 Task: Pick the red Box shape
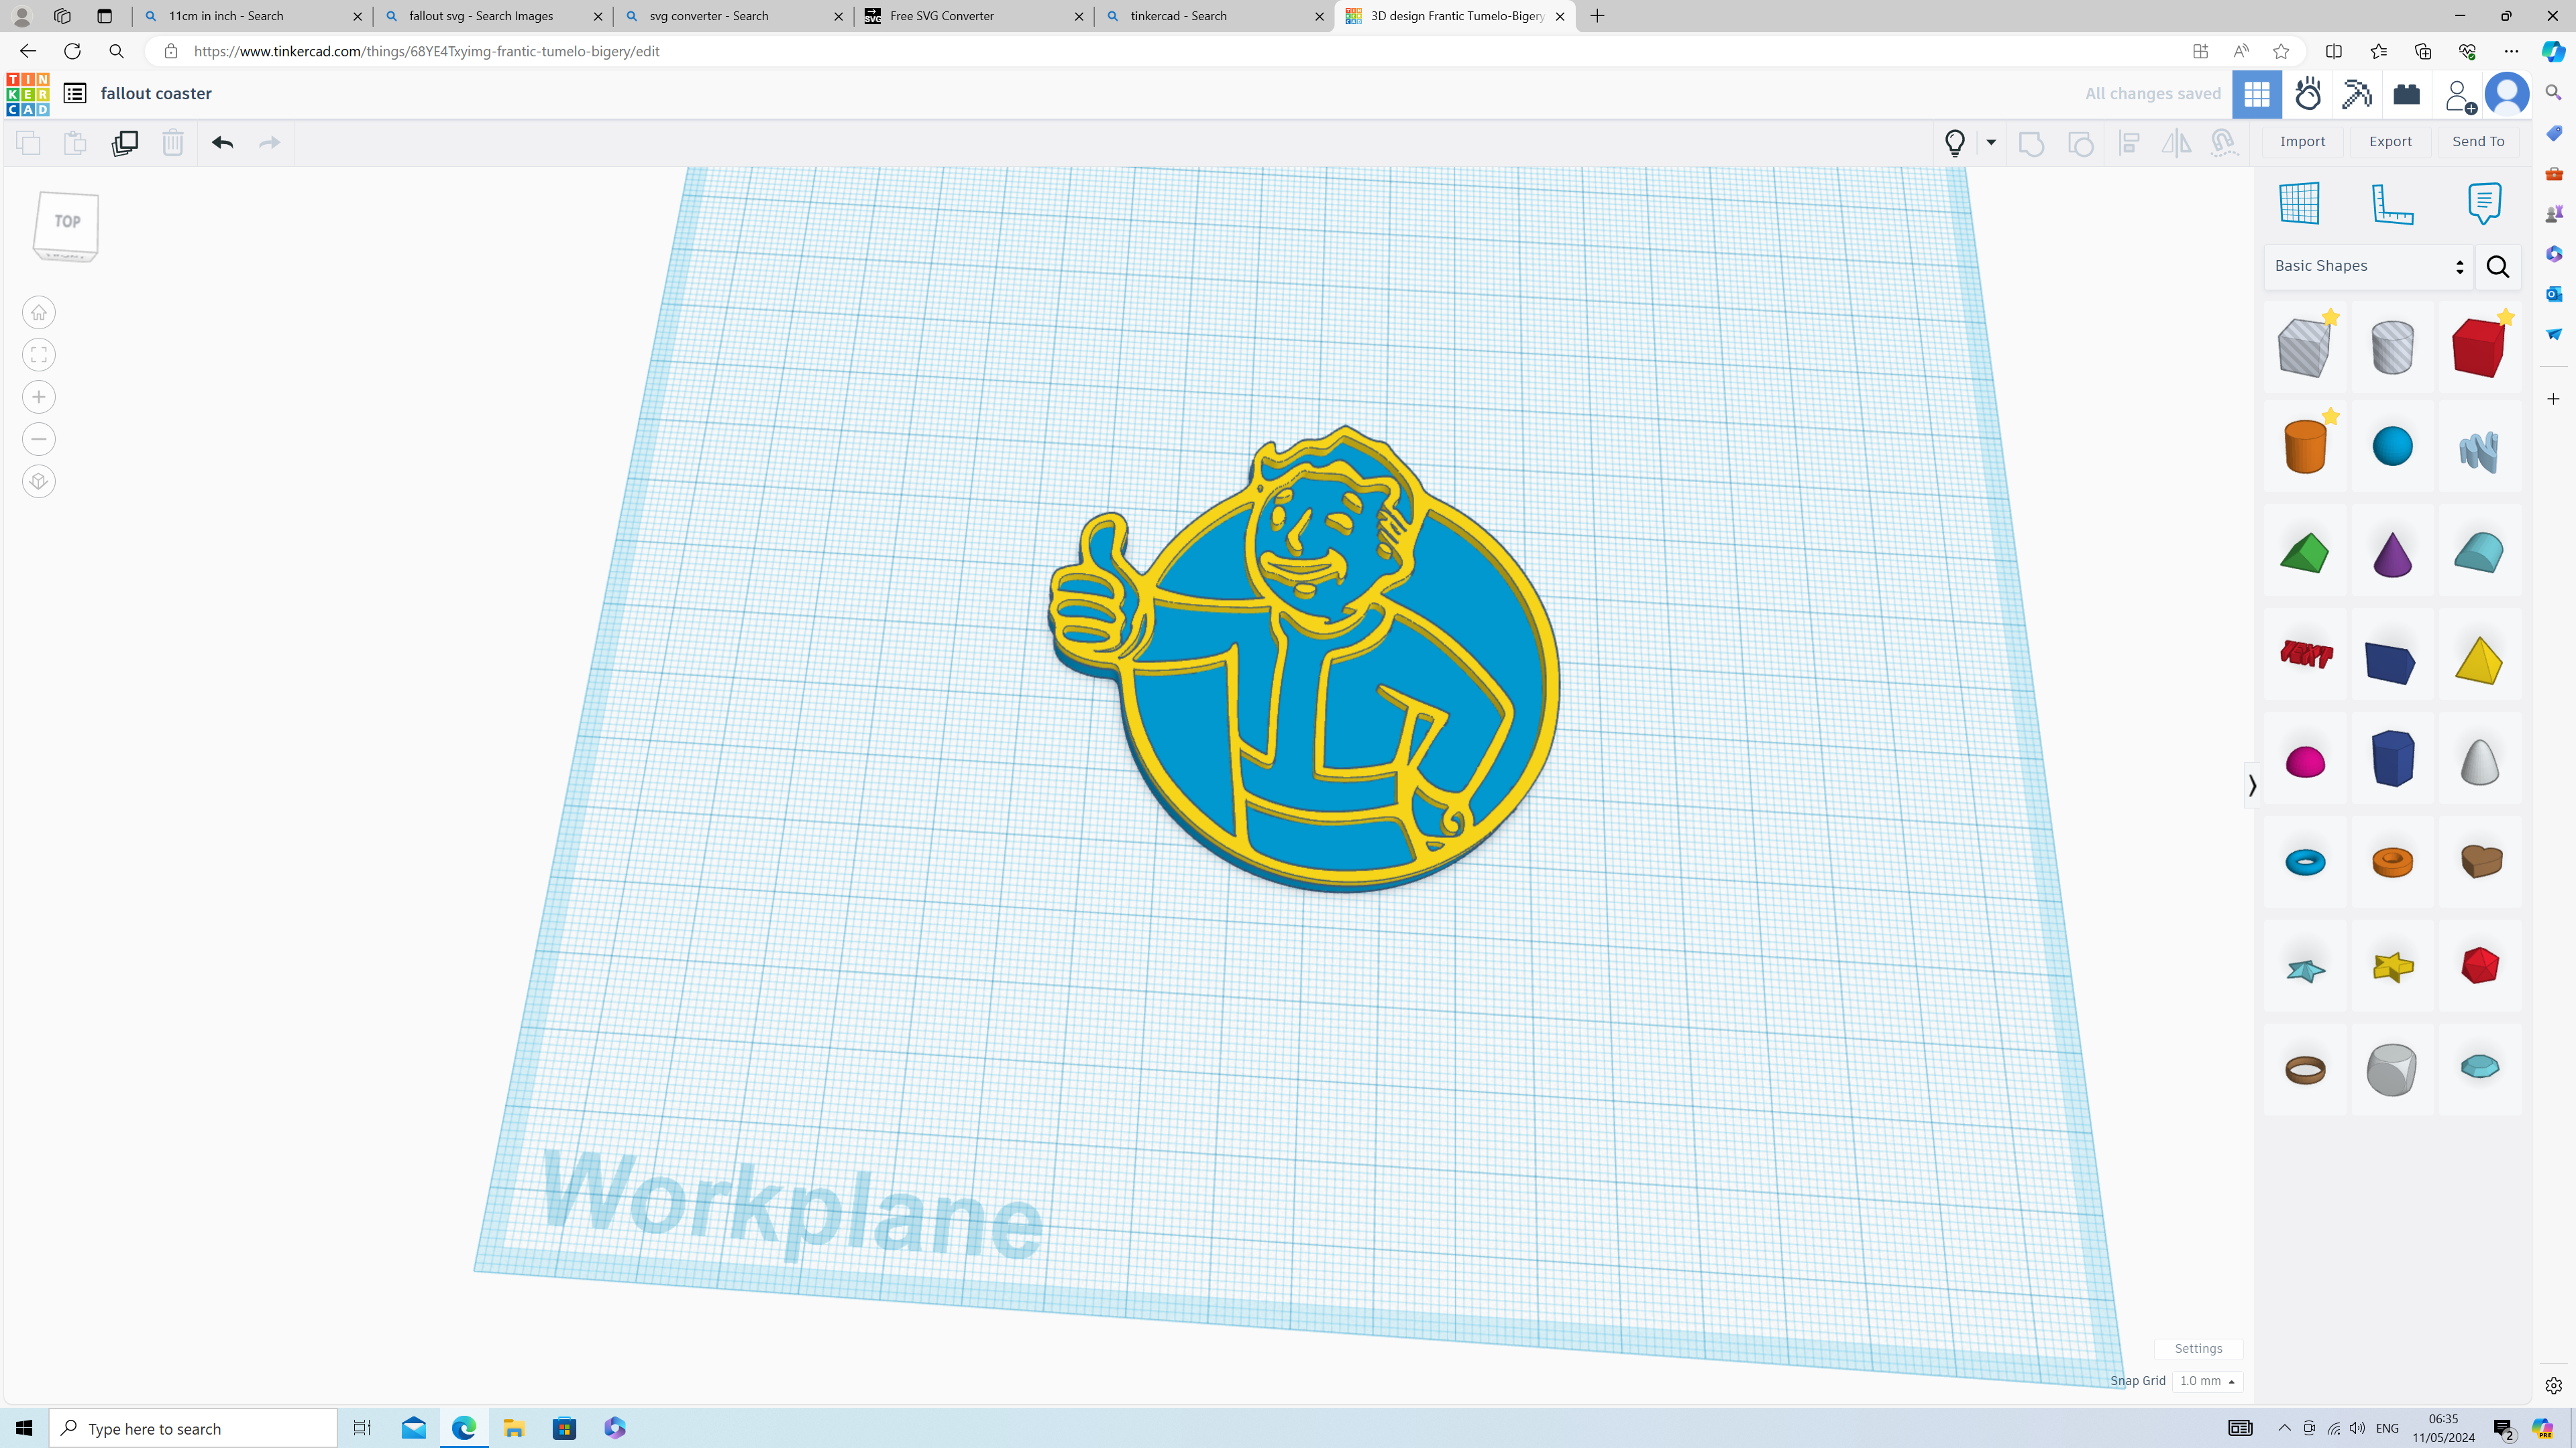pyautogui.click(x=2478, y=348)
